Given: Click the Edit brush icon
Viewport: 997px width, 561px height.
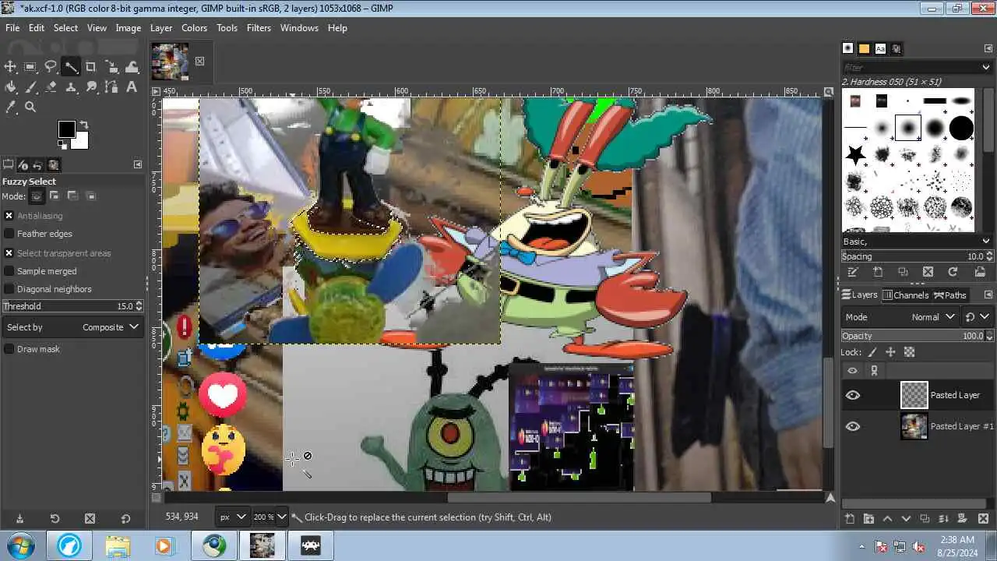Looking at the screenshot, I should pyautogui.click(x=853, y=272).
